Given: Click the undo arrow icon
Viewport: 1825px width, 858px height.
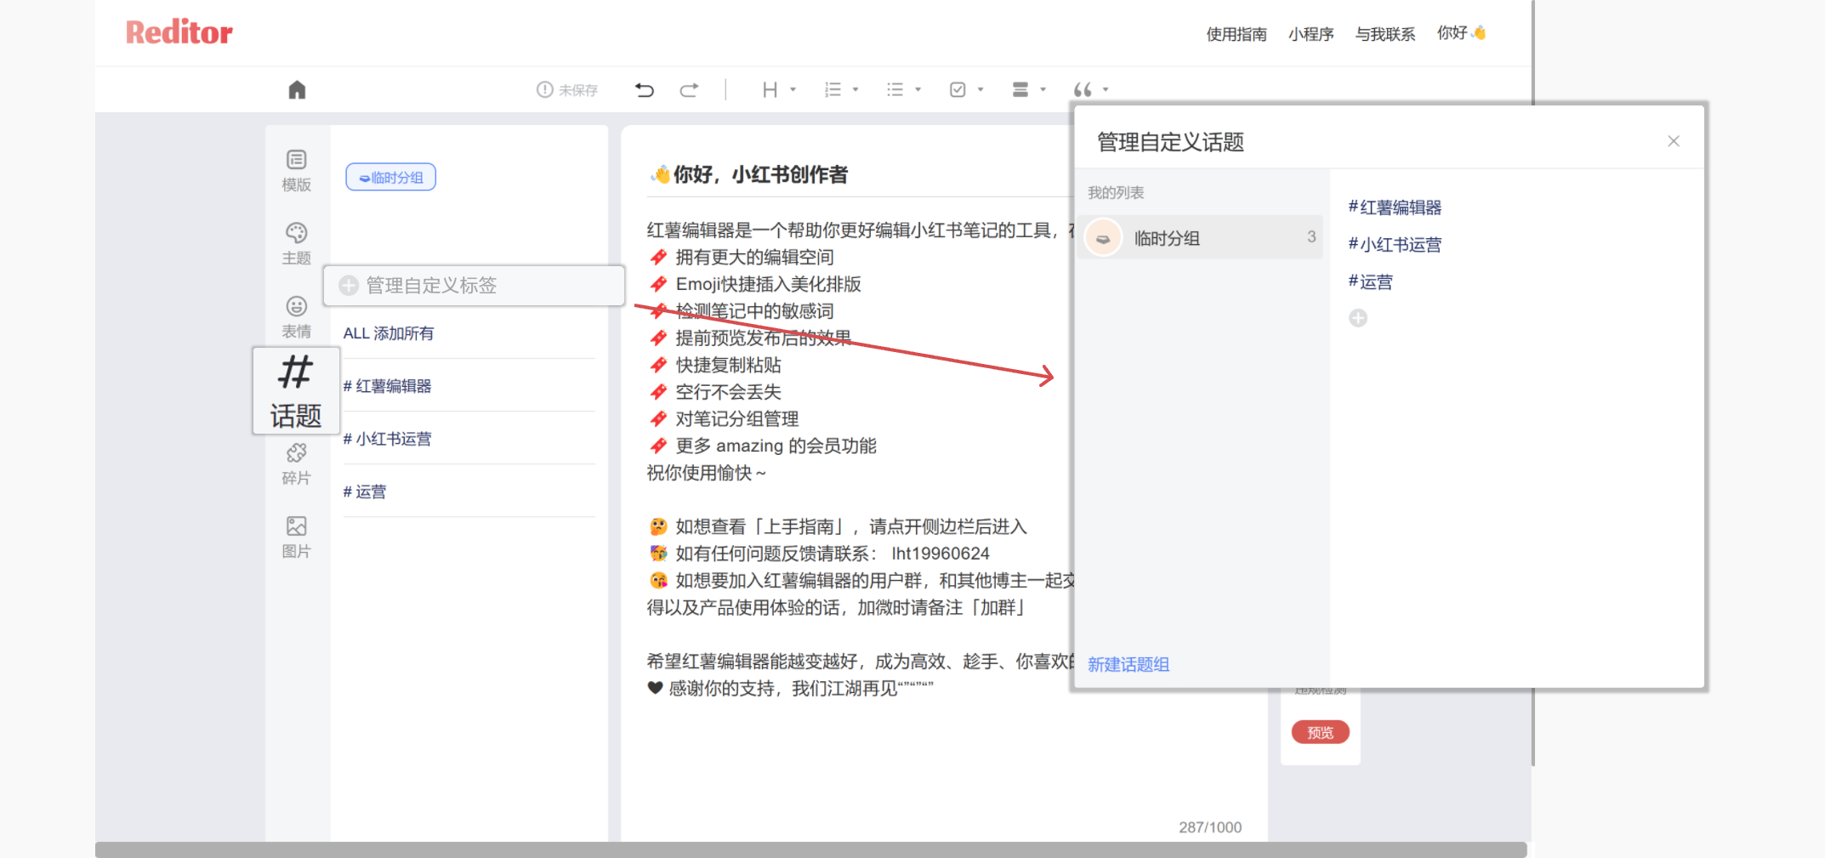Looking at the screenshot, I should tap(645, 89).
